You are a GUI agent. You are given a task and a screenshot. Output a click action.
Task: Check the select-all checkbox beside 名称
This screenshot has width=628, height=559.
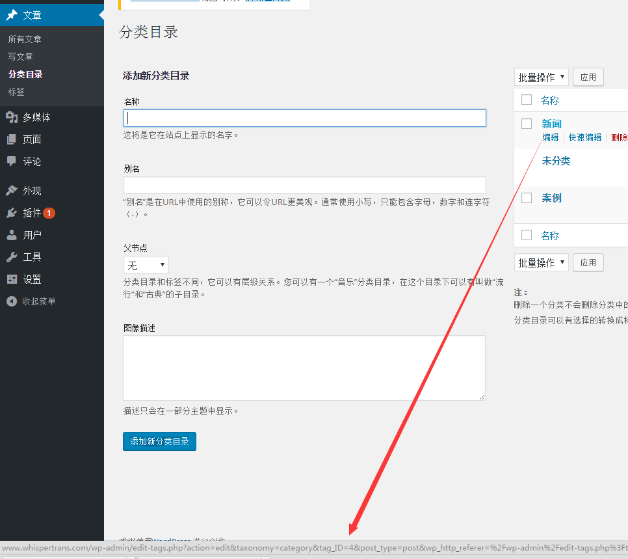[526, 100]
